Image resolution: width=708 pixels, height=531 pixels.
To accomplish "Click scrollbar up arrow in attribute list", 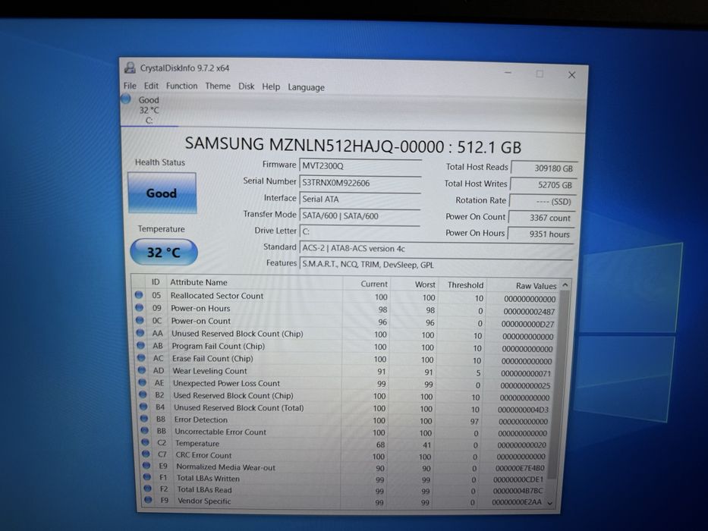I will [565, 285].
